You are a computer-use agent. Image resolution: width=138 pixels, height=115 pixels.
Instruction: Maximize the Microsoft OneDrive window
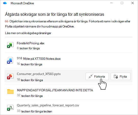click(x=122, y=3)
